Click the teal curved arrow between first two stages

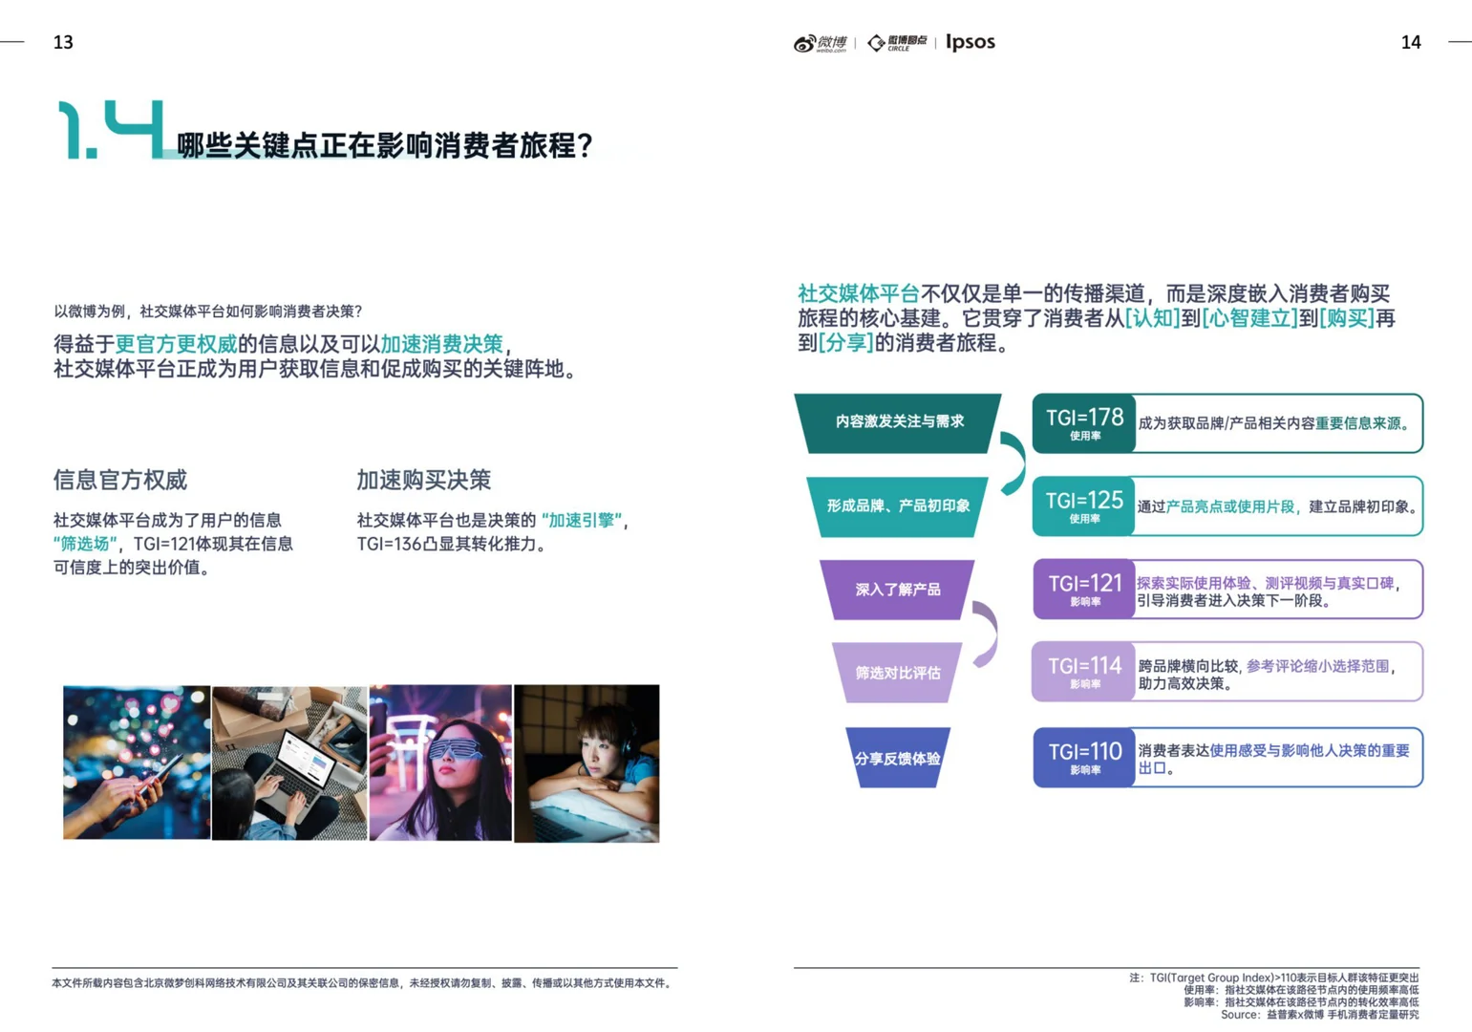(x=1013, y=463)
